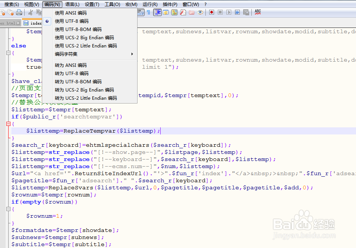
Task: Click the Cut scissors icon
Action: (x=30, y=12)
